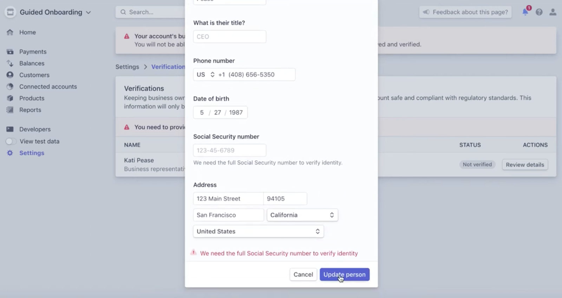Click the birth day field 27

point(217,112)
